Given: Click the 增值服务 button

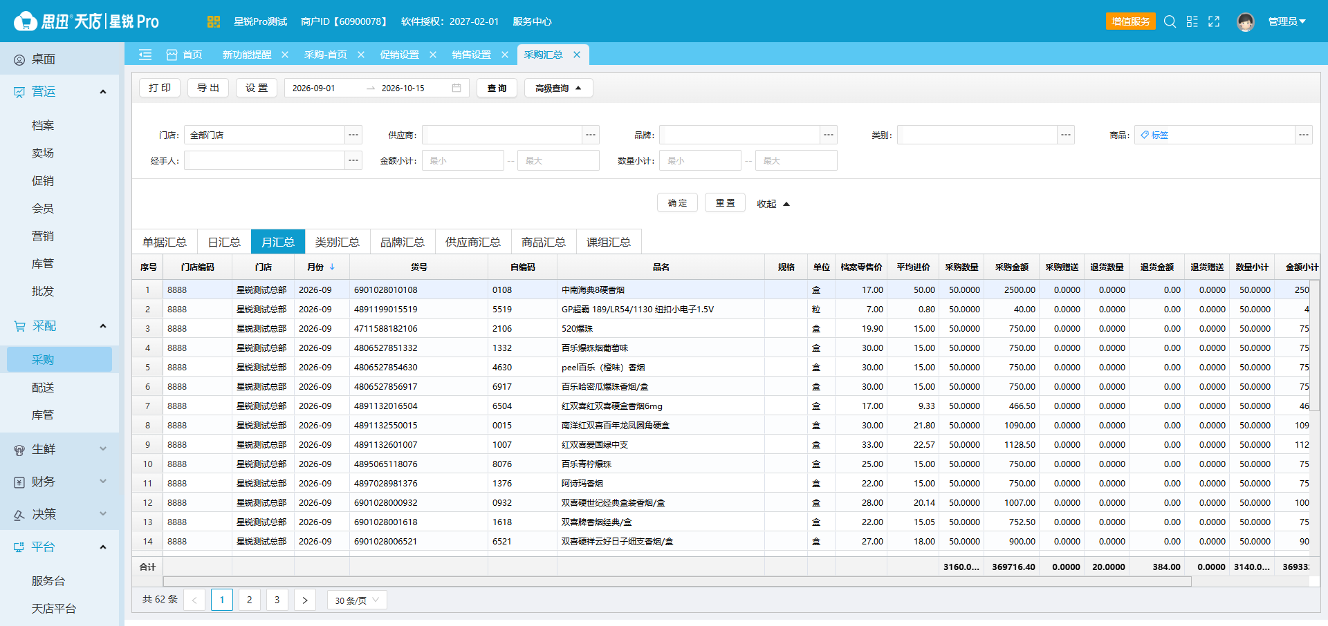Looking at the screenshot, I should 1131,21.
